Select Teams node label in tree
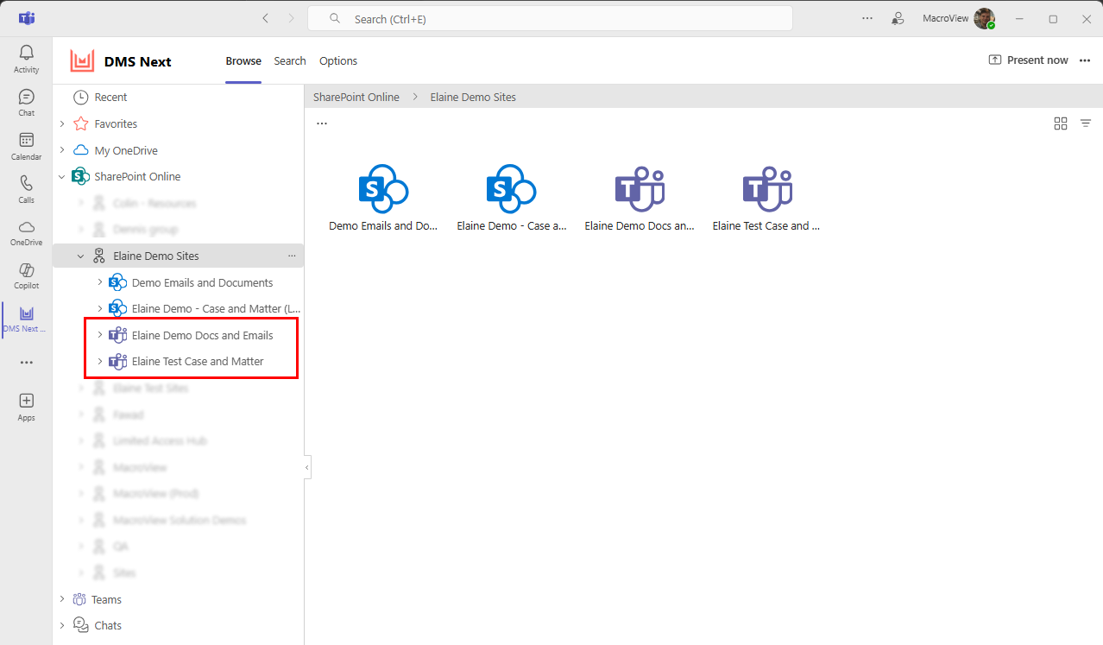This screenshot has height=645, width=1103. point(106,599)
